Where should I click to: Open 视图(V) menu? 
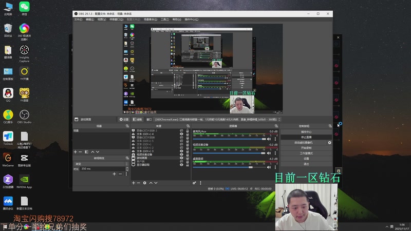tap(102, 20)
